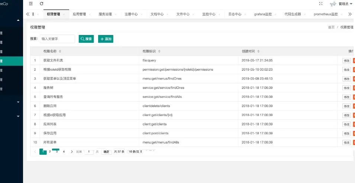Image resolution: width=355 pixels, height=183 pixels.
Task: Close the 监控中心 tab
Action: pyautogui.click(x=219, y=14)
